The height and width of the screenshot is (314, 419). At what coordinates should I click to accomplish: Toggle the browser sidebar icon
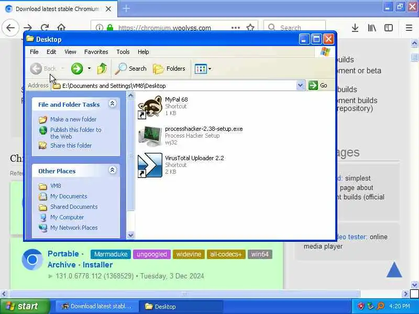tap(389, 28)
